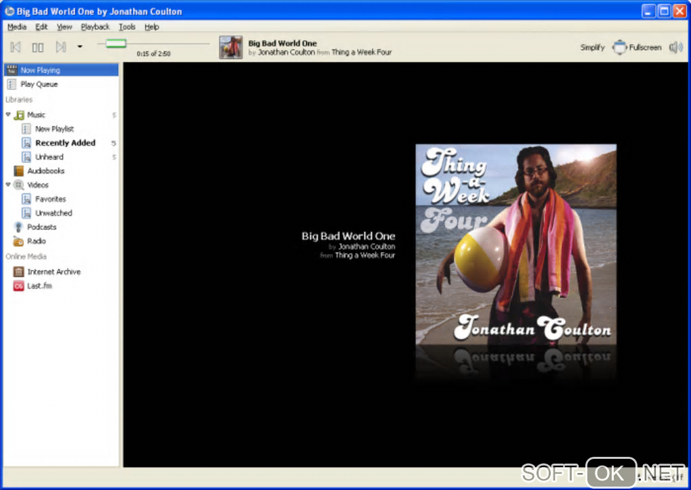Open the Playback menu
Screen dimensions: 691x490
point(96,27)
